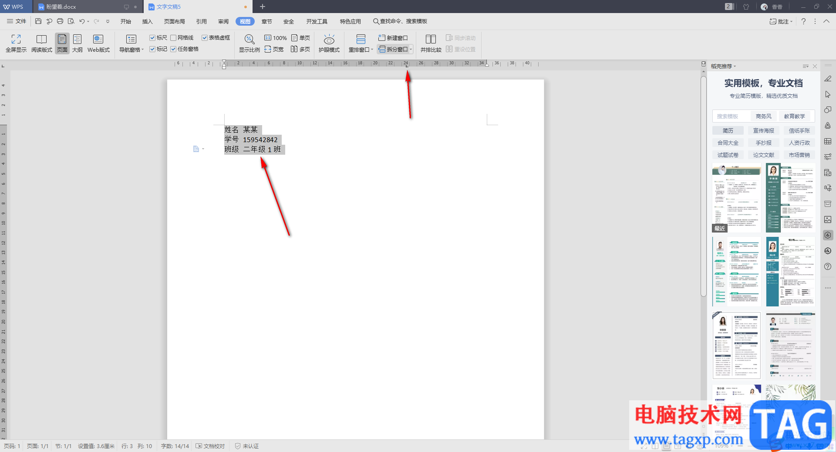
Task: Click the selection cursor icon in right sidebar
Action: 828,94
